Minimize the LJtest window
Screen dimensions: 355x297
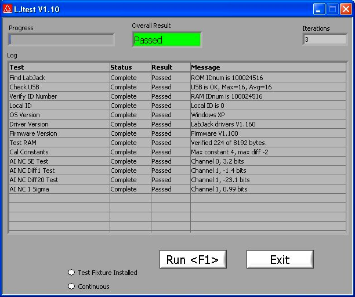320,9
